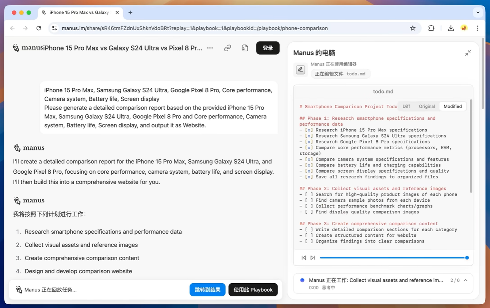
Task: Click the Phase 2 heading line
Action: coord(373,189)
